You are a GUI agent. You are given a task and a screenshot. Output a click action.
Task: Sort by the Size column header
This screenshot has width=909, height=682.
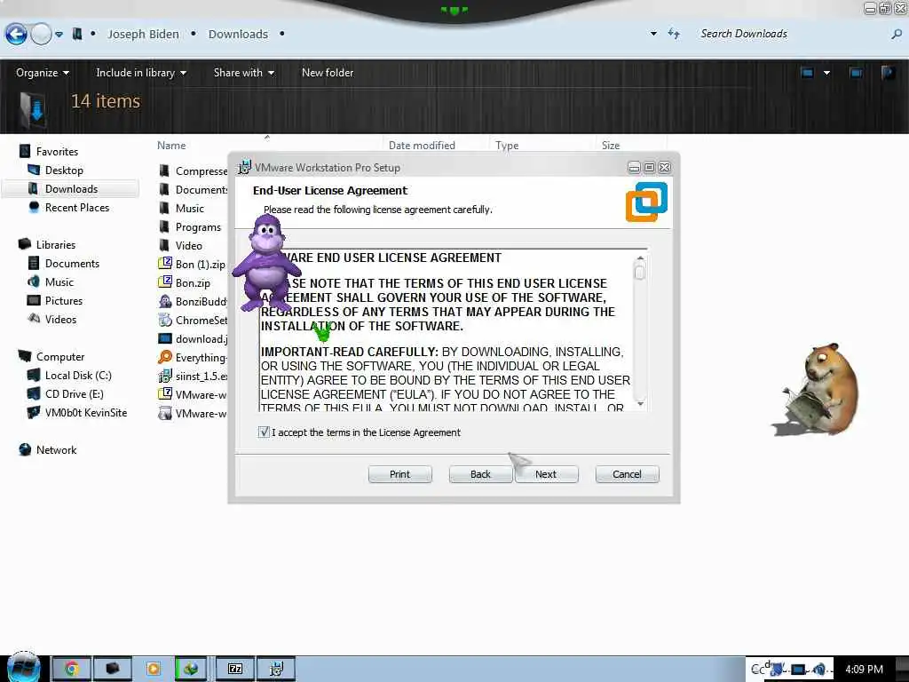click(x=611, y=146)
